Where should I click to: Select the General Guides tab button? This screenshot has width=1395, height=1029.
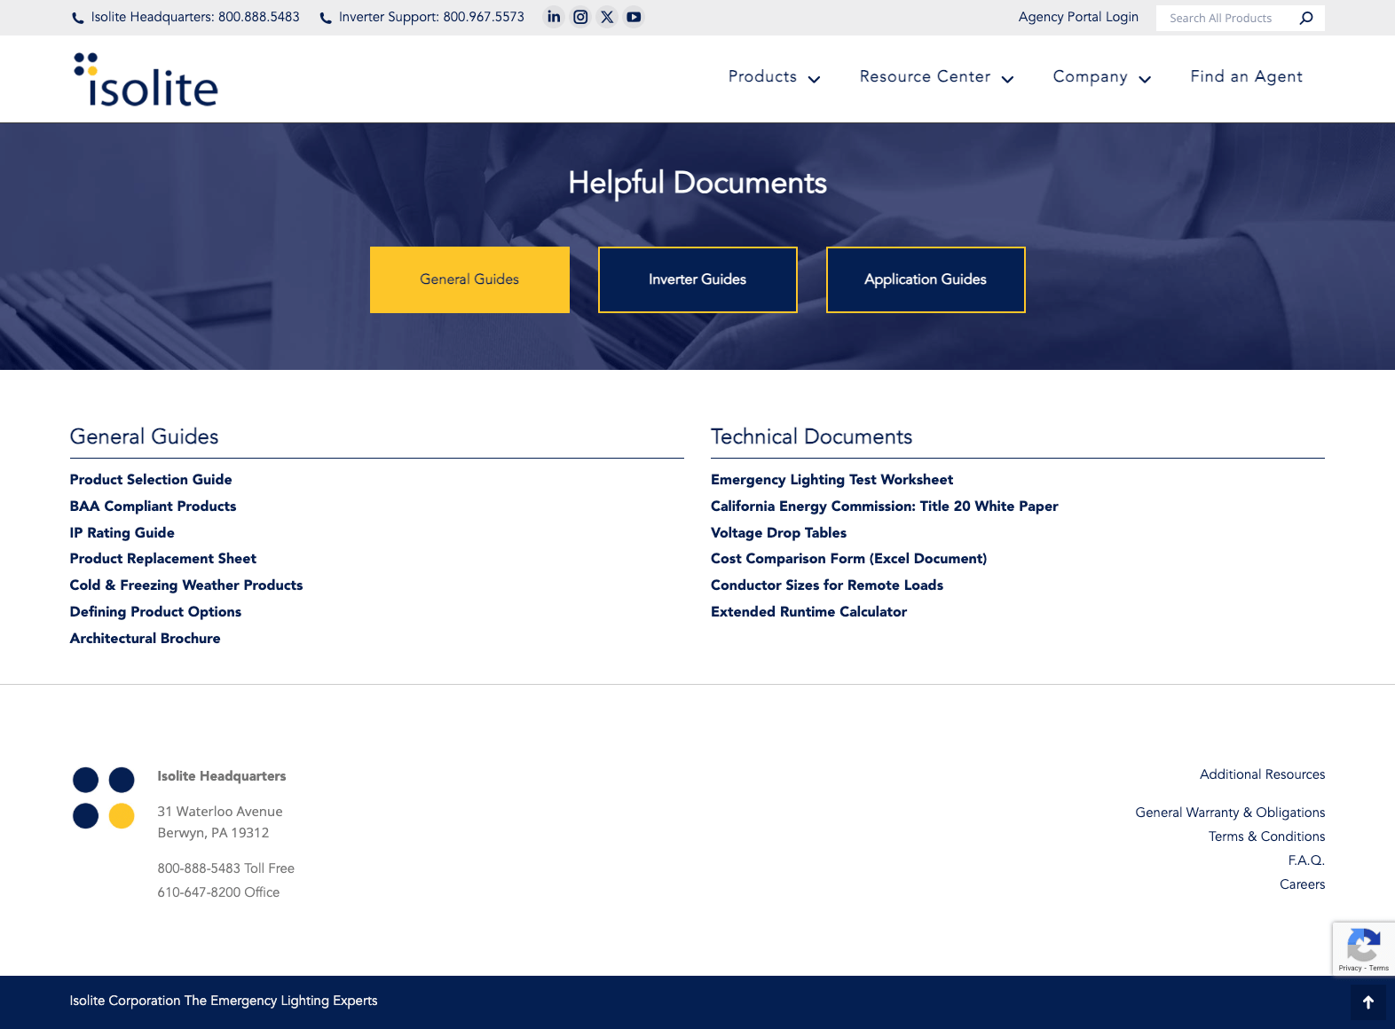pos(469,279)
